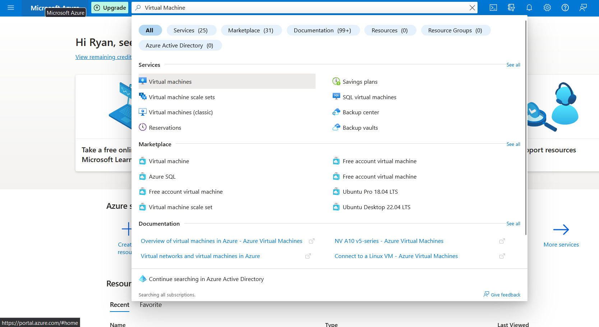Screen dimensions: 599x327
Task: Select Virtual machines (classic) result
Action: pos(227,112)
